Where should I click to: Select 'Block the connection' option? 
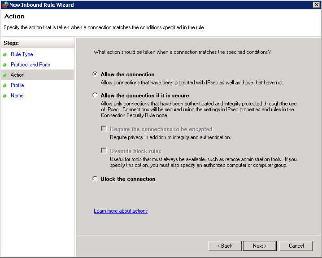[95, 179]
